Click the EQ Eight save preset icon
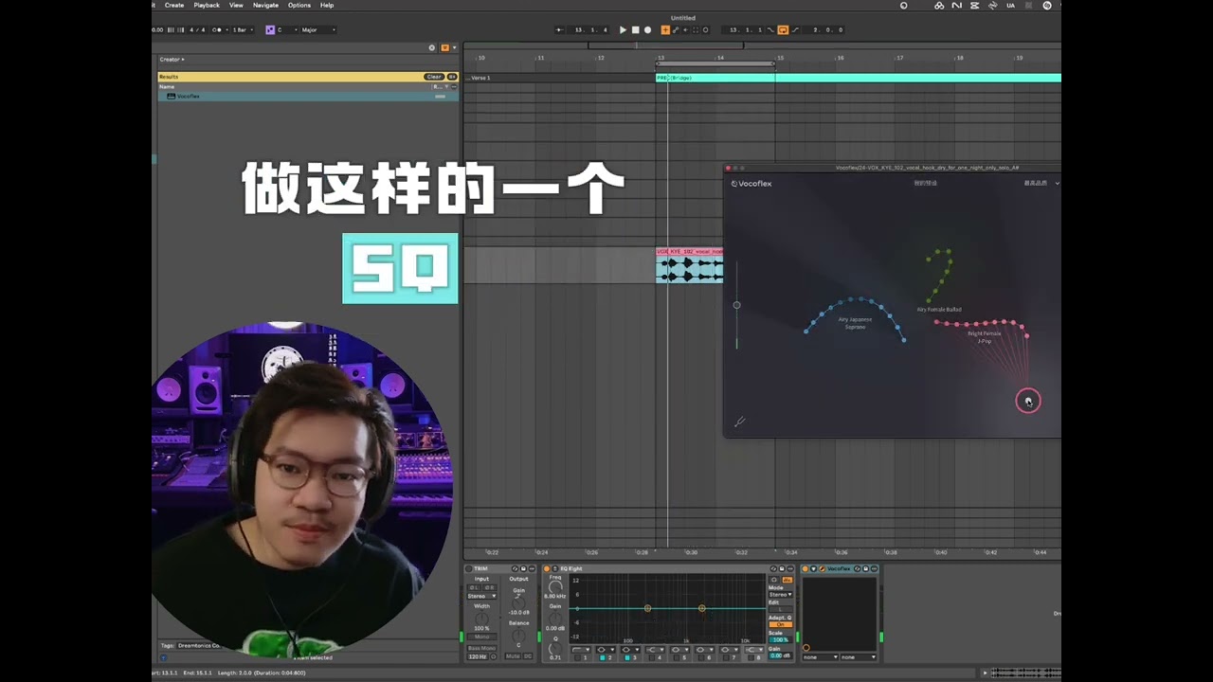Viewport: 1213px width, 682px height. pyautogui.click(x=782, y=568)
